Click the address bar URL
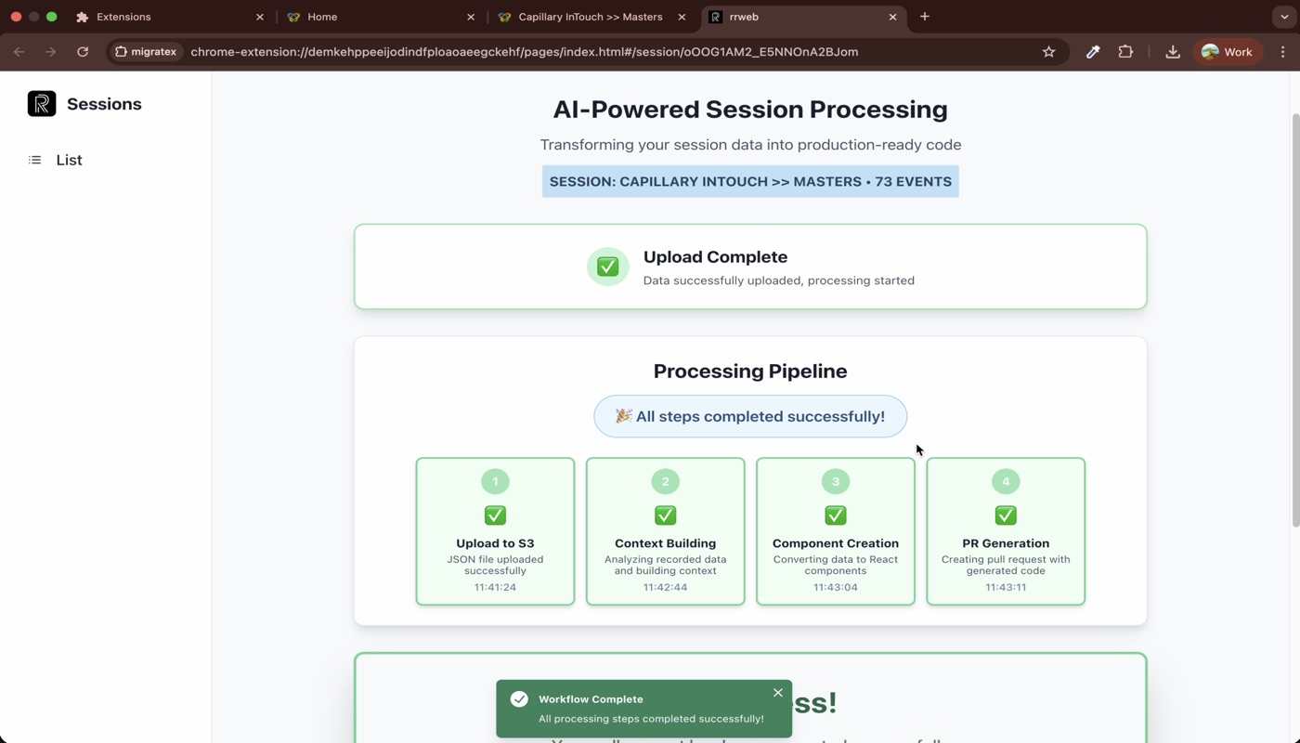This screenshot has height=743, width=1300. point(524,52)
